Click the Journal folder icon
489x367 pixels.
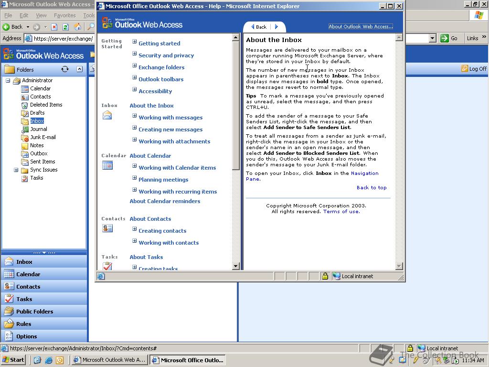[25, 129]
